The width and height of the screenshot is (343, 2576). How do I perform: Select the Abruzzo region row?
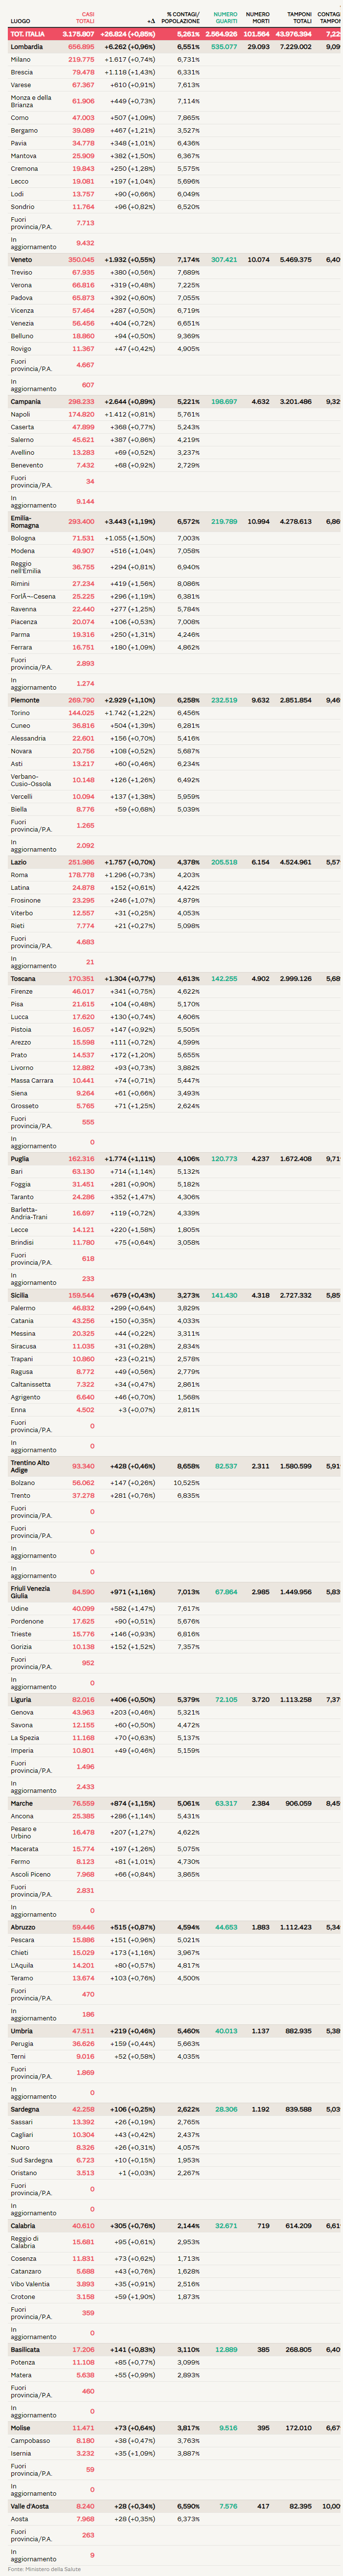point(174,1927)
